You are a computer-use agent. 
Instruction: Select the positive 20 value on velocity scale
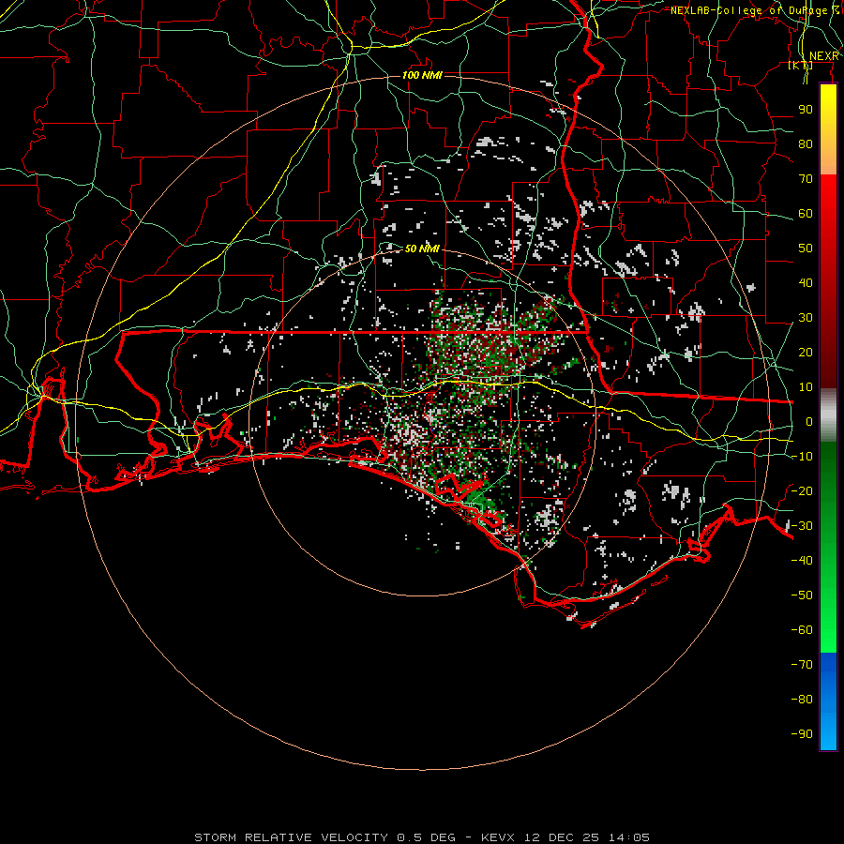pyautogui.click(x=806, y=352)
